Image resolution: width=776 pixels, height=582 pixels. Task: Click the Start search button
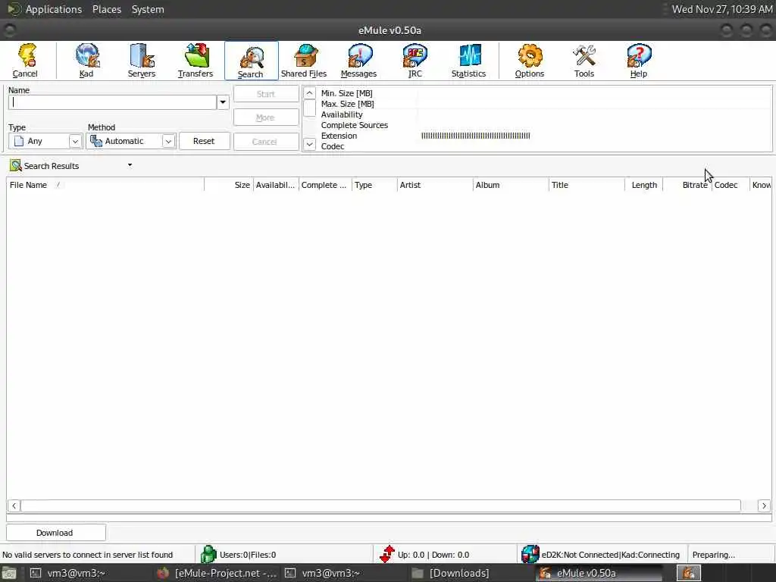[x=266, y=93]
